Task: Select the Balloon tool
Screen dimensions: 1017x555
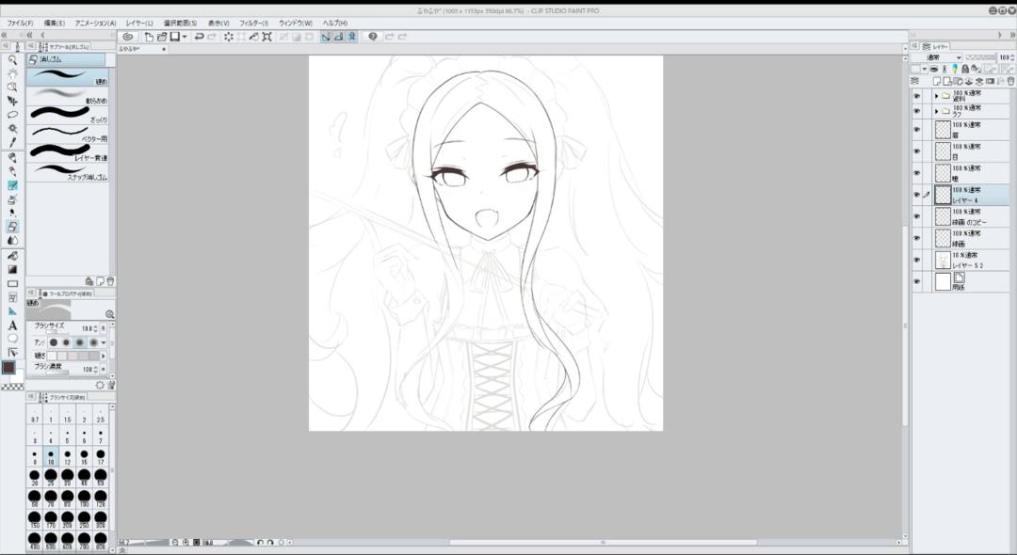Action: tap(12, 339)
